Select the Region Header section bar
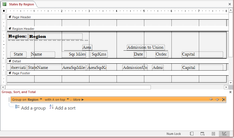Screen dimensions: 234x138 [x=118, y=29]
